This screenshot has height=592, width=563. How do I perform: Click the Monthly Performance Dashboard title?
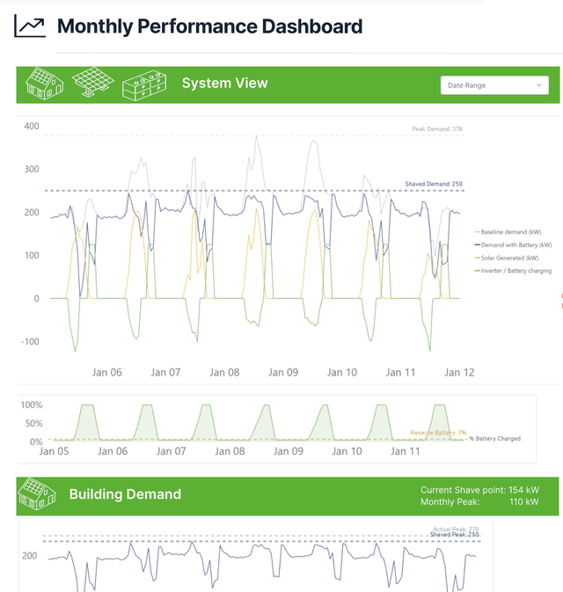209,26
